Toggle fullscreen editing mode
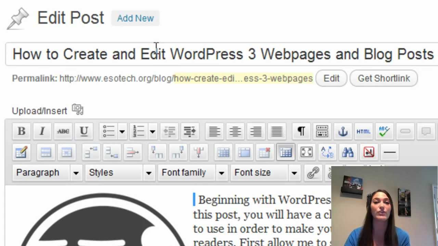 pyautogui.click(x=306, y=152)
